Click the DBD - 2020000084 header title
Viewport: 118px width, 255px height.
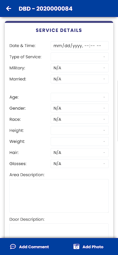[x=46, y=9]
